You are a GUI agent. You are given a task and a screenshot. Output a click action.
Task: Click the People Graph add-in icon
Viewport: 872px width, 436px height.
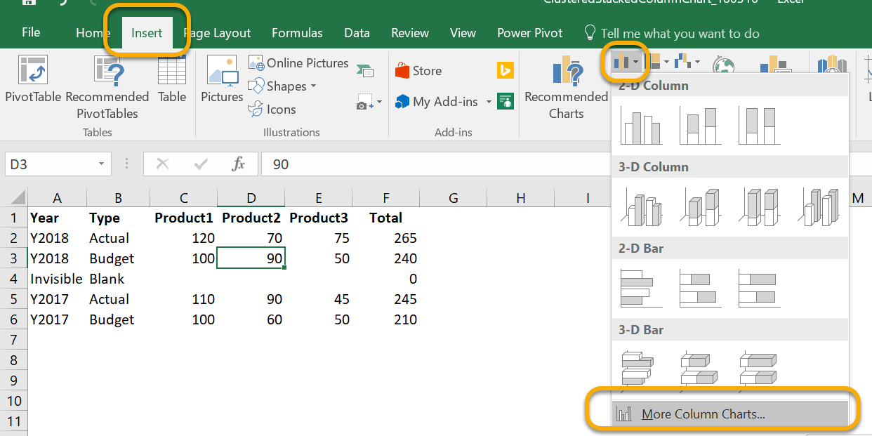(x=506, y=101)
